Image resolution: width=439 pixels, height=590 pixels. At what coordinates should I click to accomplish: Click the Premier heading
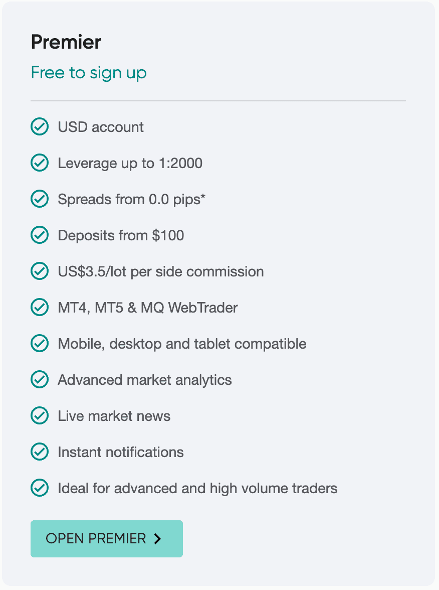[x=66, y=42]
